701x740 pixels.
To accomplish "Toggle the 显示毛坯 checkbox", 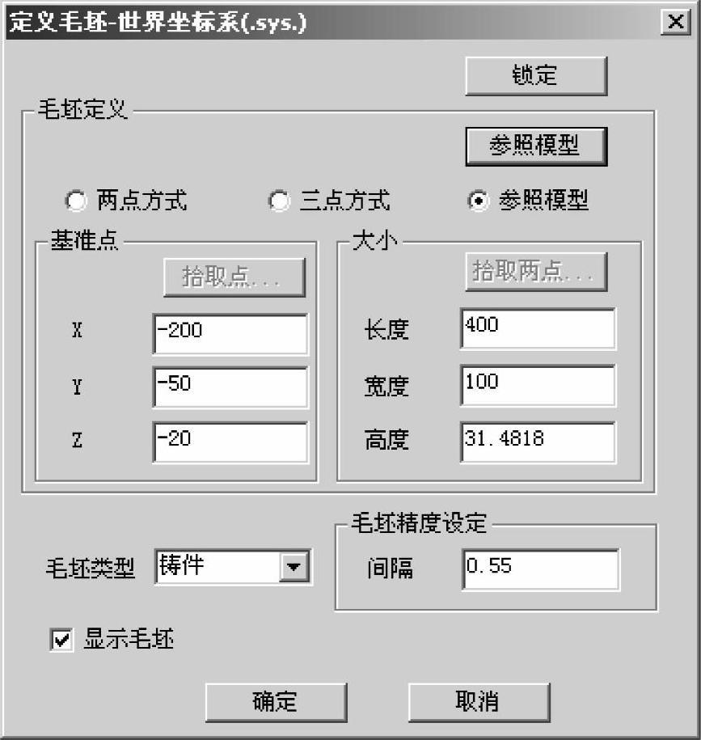I will [x=61, y=640].
